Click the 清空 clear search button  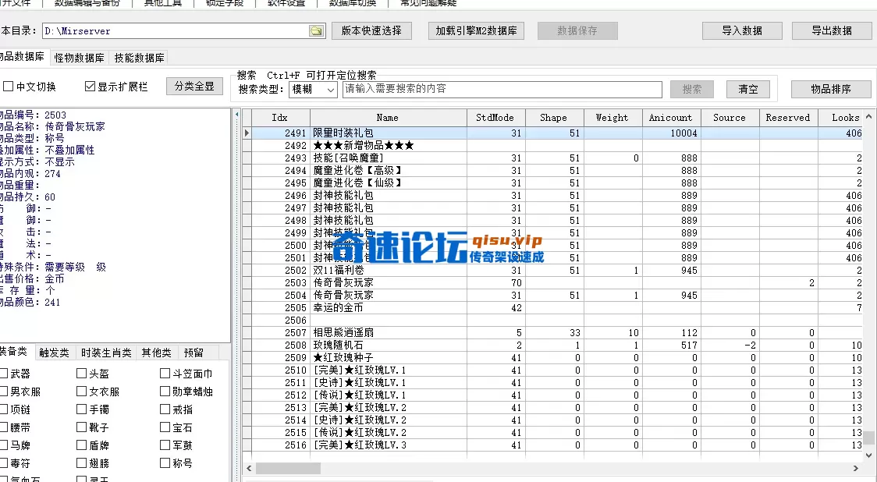pos(747,89)
